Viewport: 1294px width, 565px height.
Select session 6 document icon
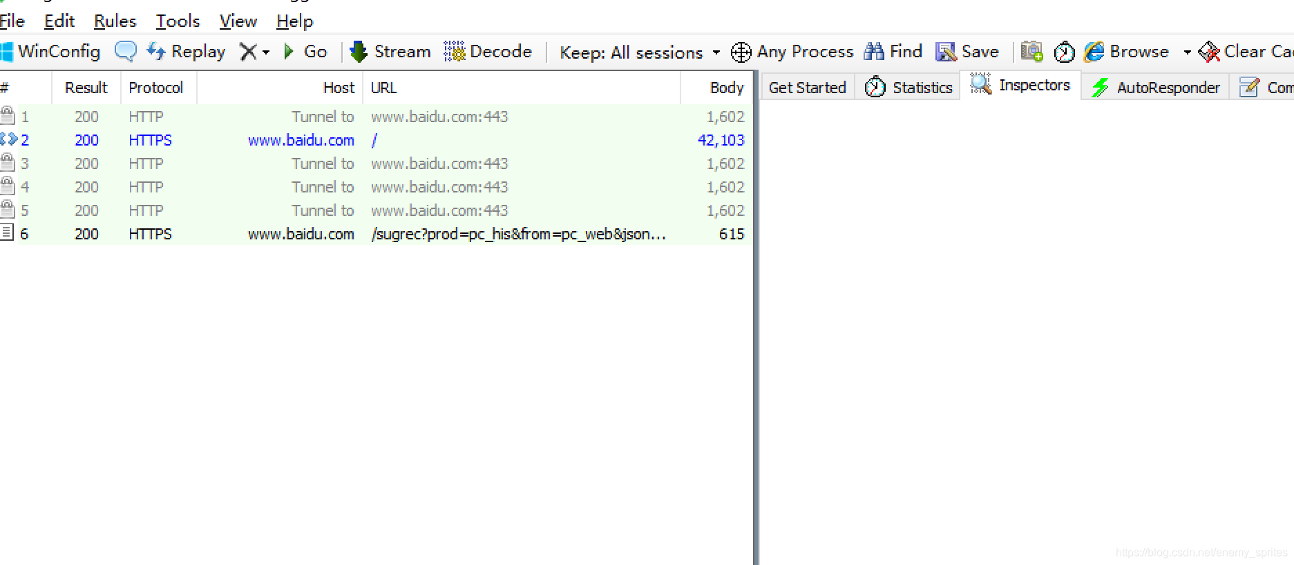tap(7, 232)
